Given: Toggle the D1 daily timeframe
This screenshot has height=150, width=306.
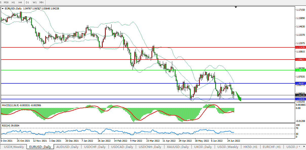Looking at the screenshot, I should [x=28, y=2].
